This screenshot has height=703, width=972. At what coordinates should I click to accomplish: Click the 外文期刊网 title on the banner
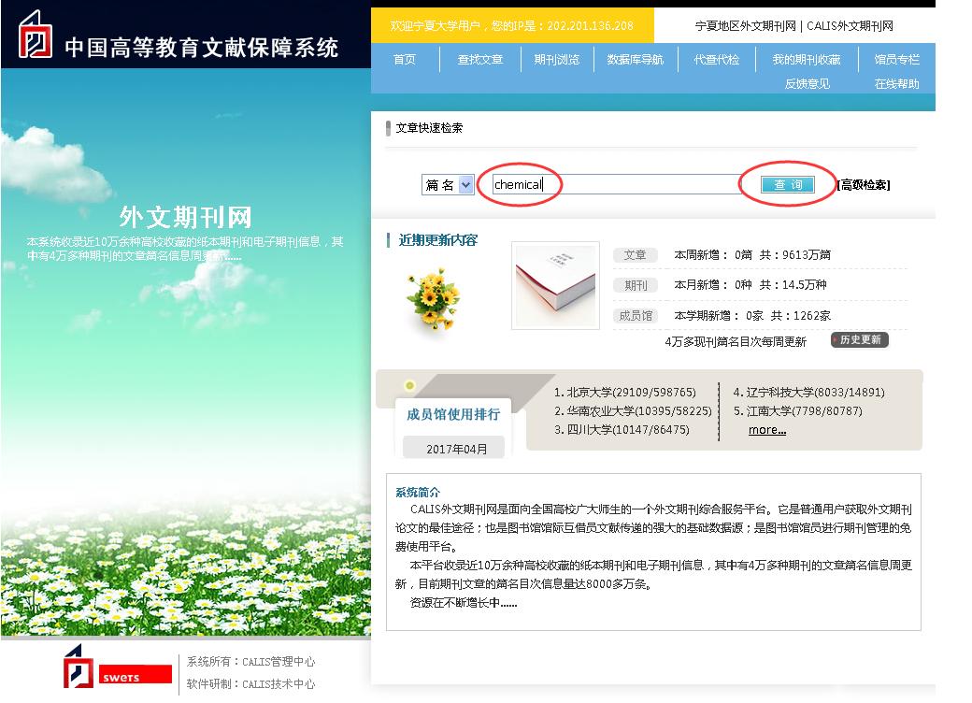(185, 218)
